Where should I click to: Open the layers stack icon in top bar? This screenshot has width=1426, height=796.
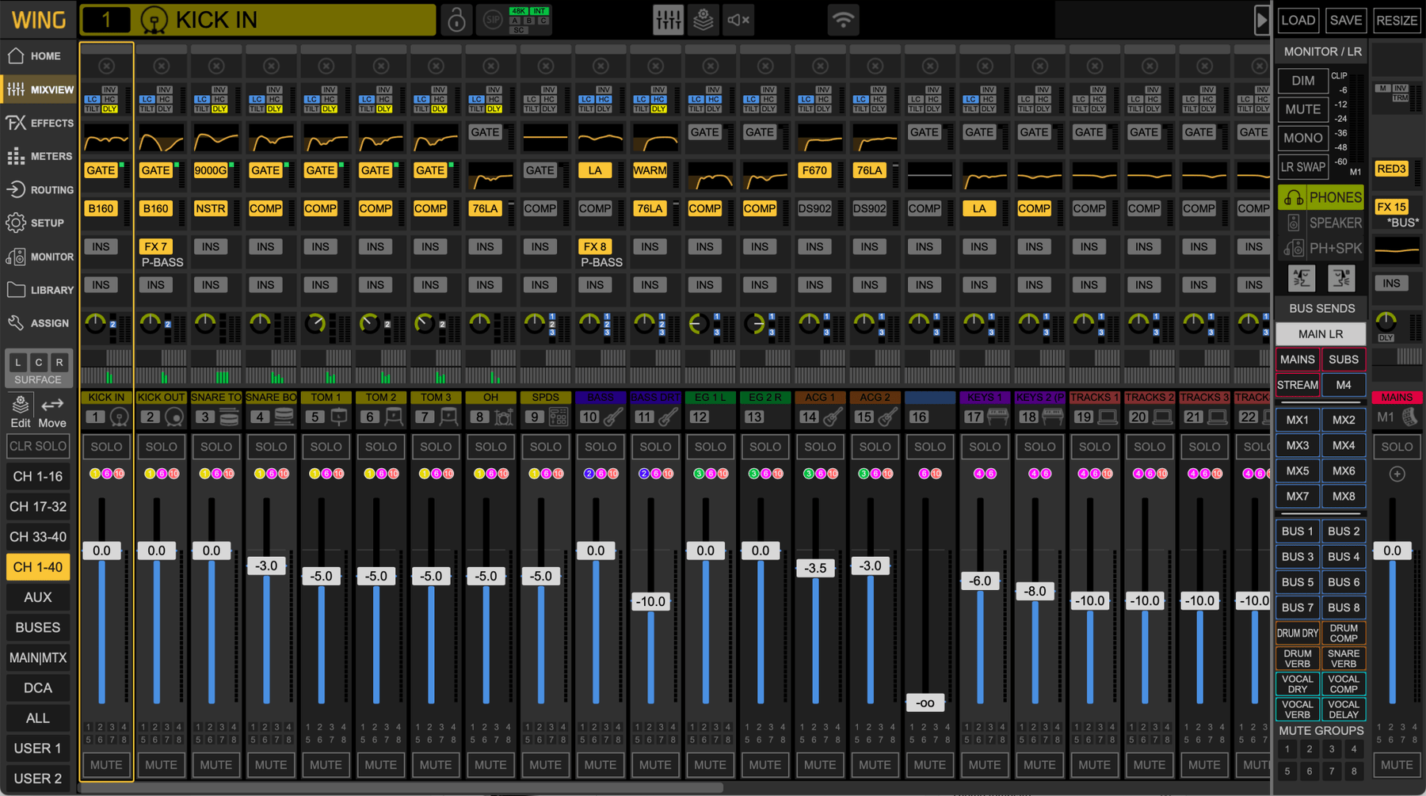[x=703, y=20]
